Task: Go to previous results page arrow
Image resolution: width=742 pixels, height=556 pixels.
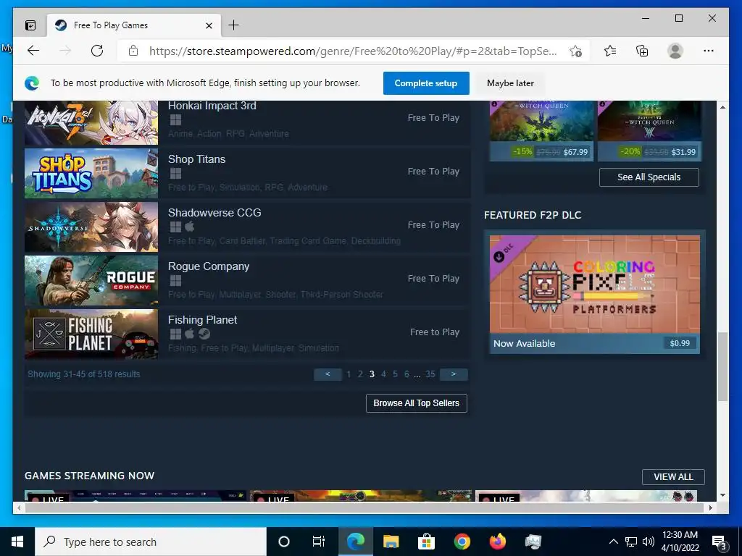Action: point(328,374)
